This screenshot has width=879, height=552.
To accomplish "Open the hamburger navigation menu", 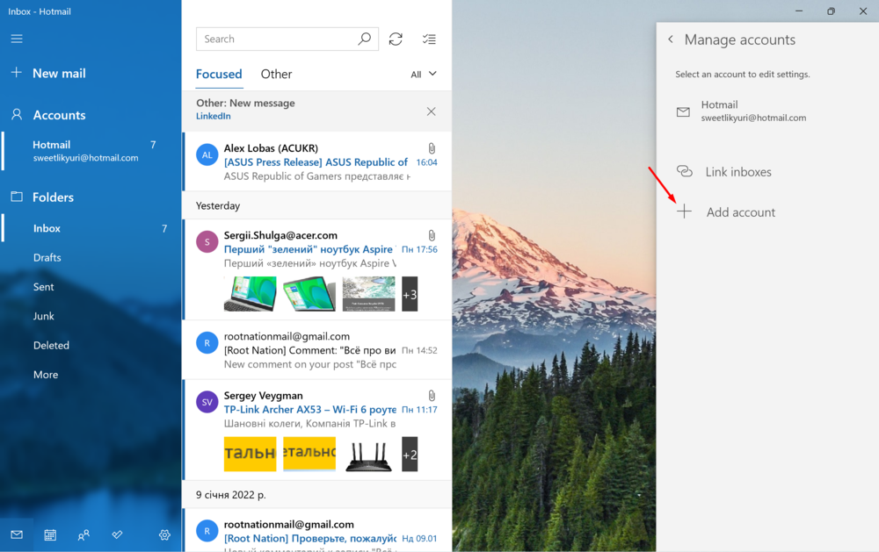I will click(x=17, y=39).
